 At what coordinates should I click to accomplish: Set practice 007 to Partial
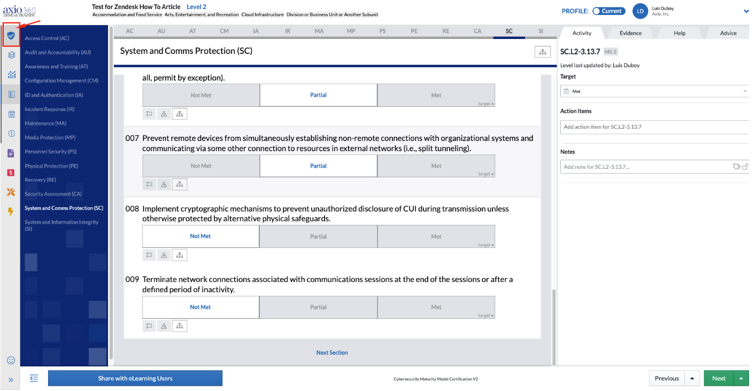click(x=319, y=166)
